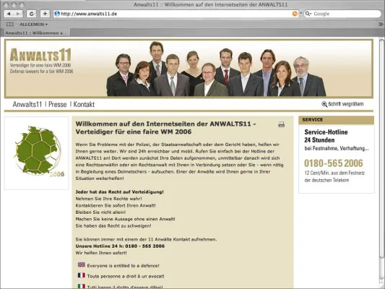Click the browser forward arrow button
Image resolution: width=385 pixels, height=289 pixels.
[x=18, y=14]
